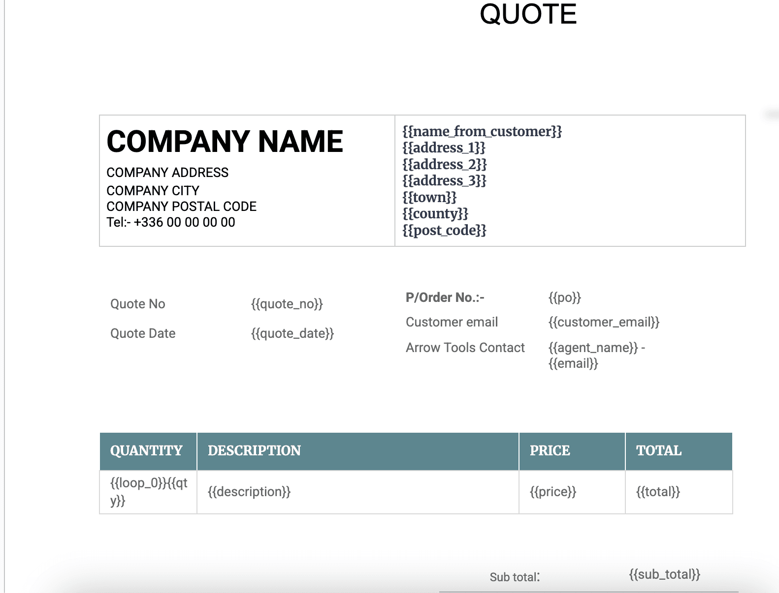
Task: Click the {{post_code}} placeholder
Action: point(444,230)
